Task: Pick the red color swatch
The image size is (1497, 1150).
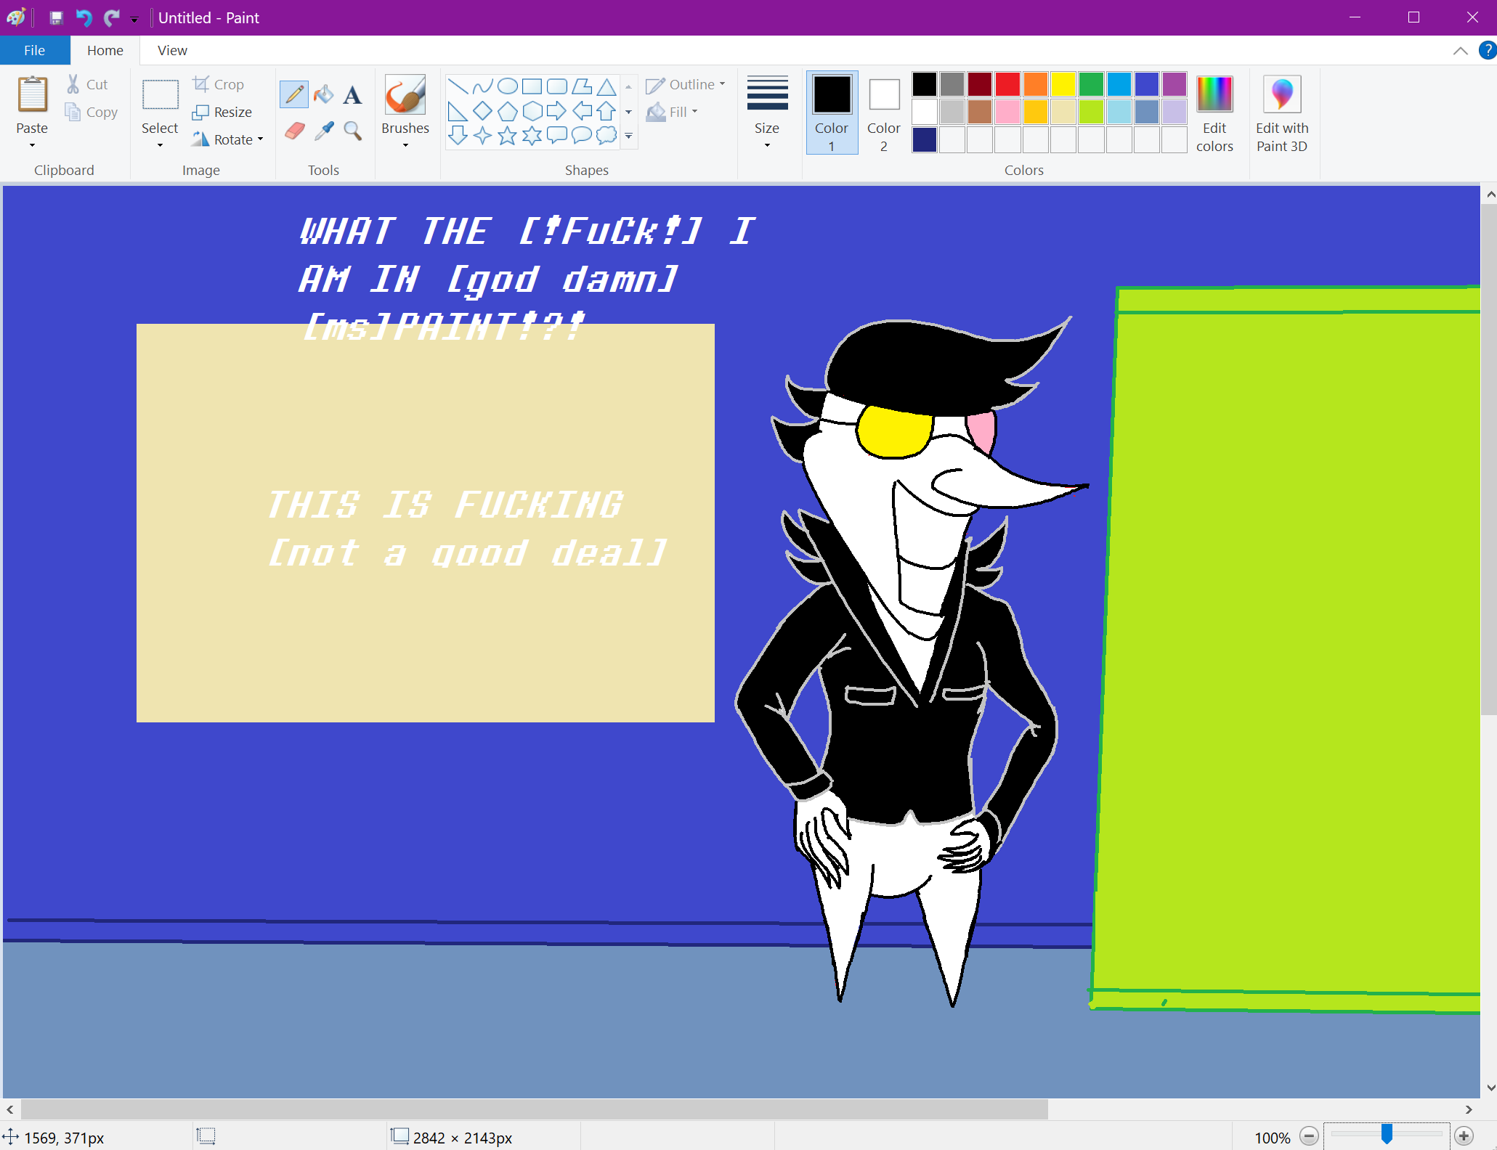Action: (1007, 84)
